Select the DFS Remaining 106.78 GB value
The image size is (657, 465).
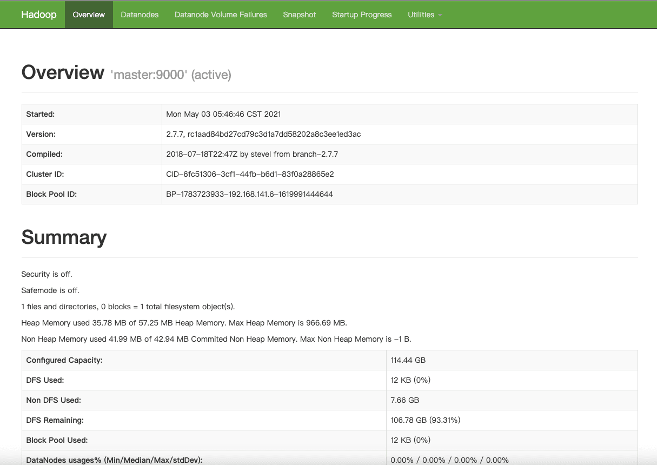(426, 420)
